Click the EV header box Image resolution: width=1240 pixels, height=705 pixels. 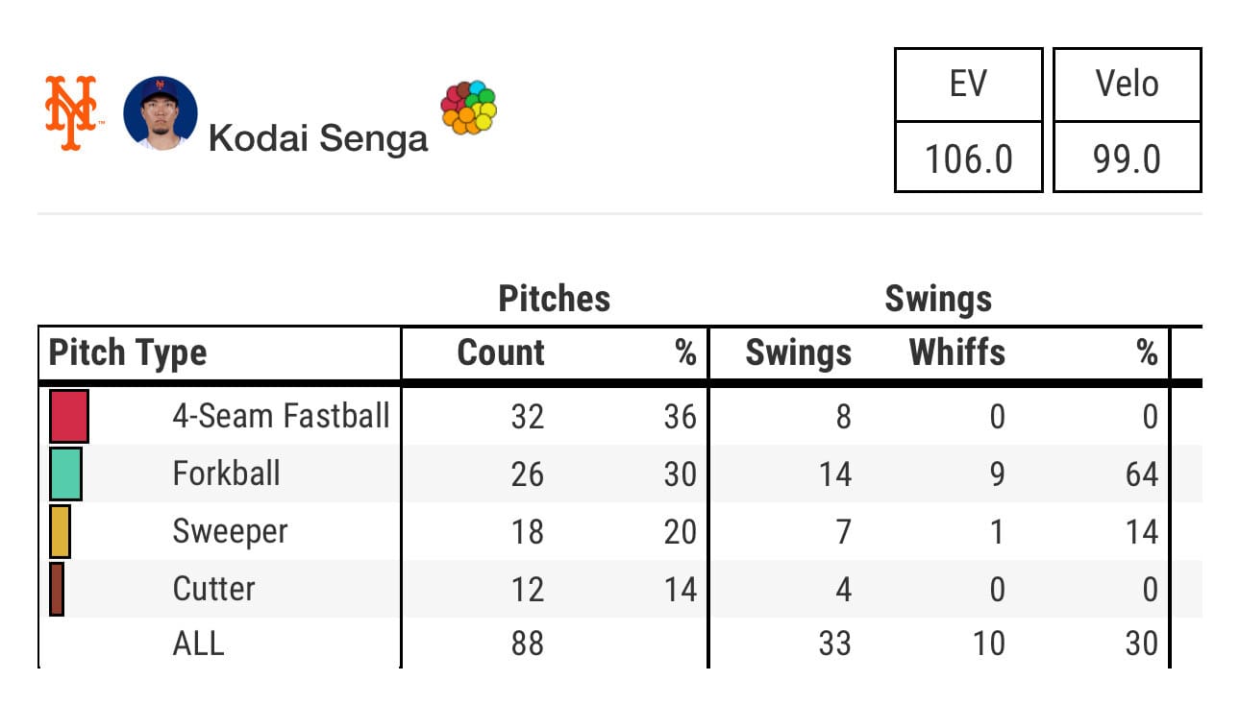(969, 85)
